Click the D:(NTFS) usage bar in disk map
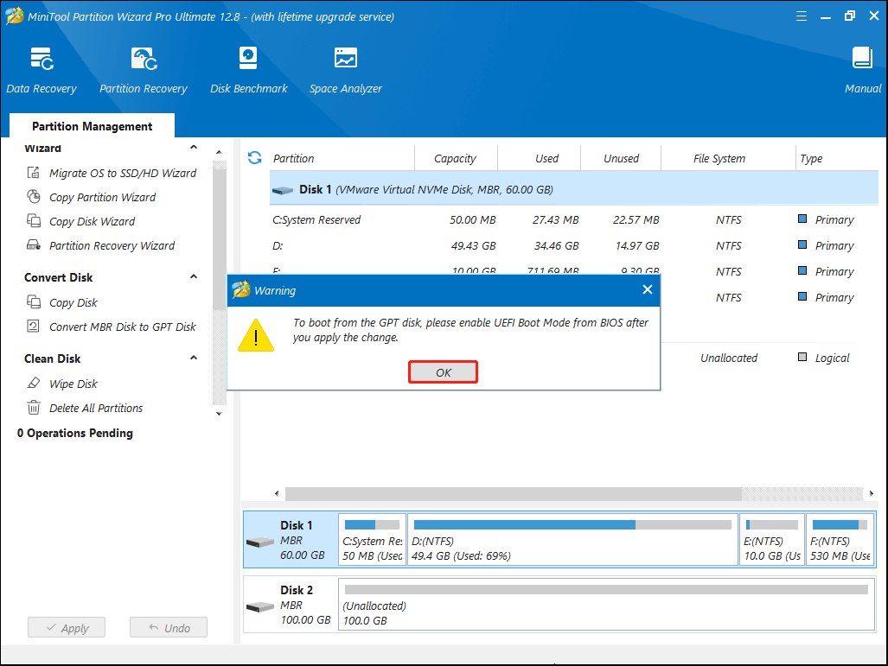 (x=572, y=524)
